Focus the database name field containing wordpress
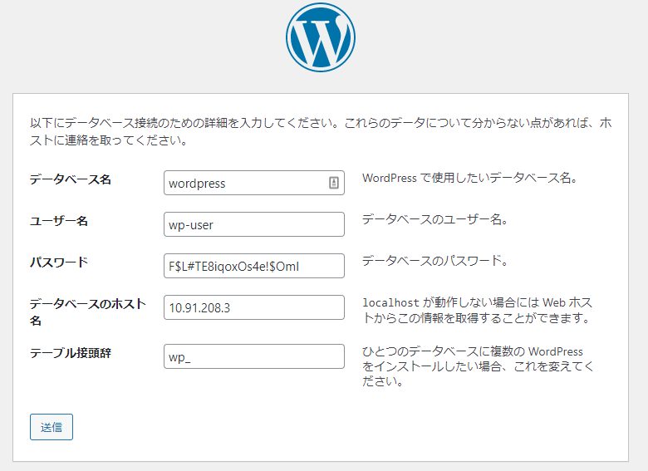 254,183
